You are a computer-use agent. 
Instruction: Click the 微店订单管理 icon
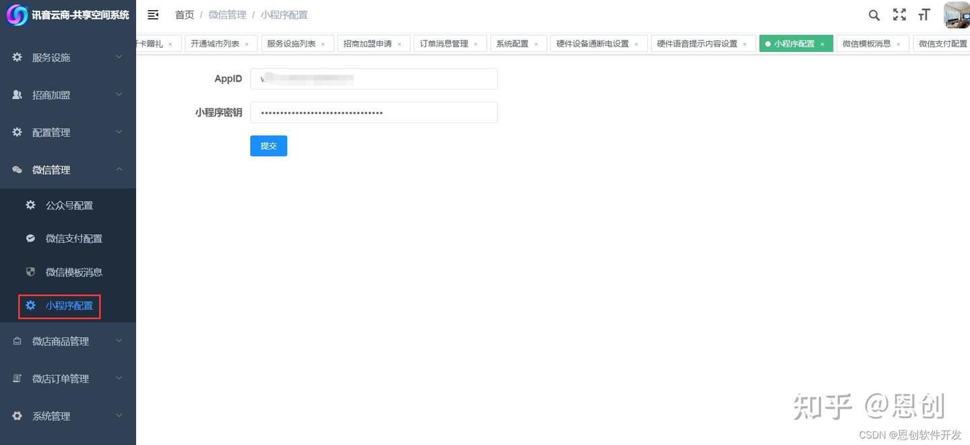[x=18, y=379]
